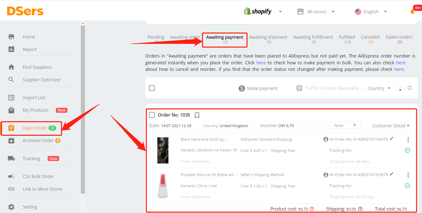Click the CSV Bulk Order megaphone icon

(x=11, y=176)
